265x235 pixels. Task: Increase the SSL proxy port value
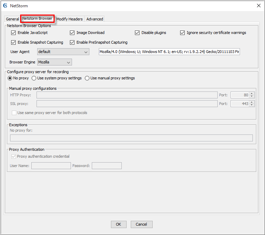[252, 102]
